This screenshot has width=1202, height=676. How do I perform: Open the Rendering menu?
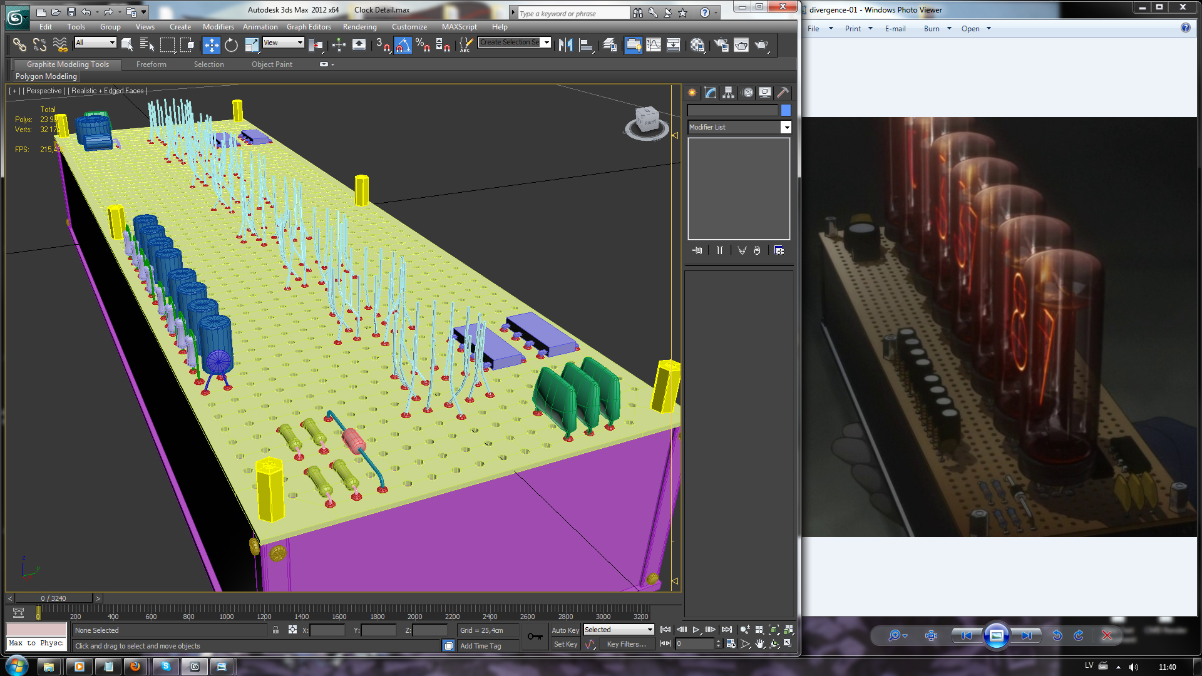coord(359,27)
